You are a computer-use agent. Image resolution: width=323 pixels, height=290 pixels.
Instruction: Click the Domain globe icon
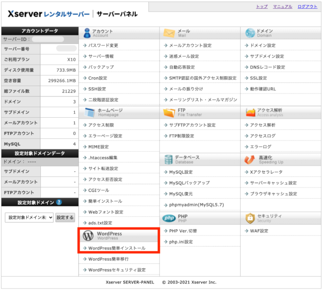coord(250,33)
